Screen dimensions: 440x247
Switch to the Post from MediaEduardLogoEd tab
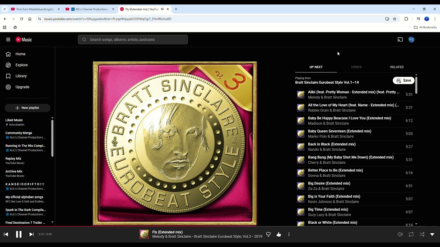point(35,9)
